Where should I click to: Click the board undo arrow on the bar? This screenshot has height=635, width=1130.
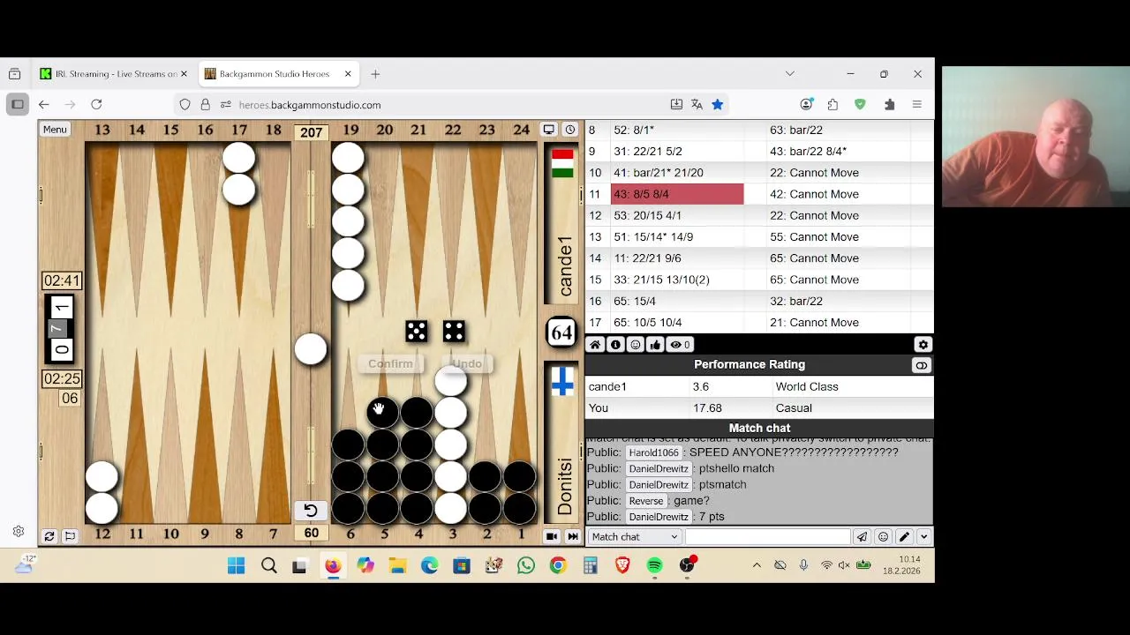[311, 510]
